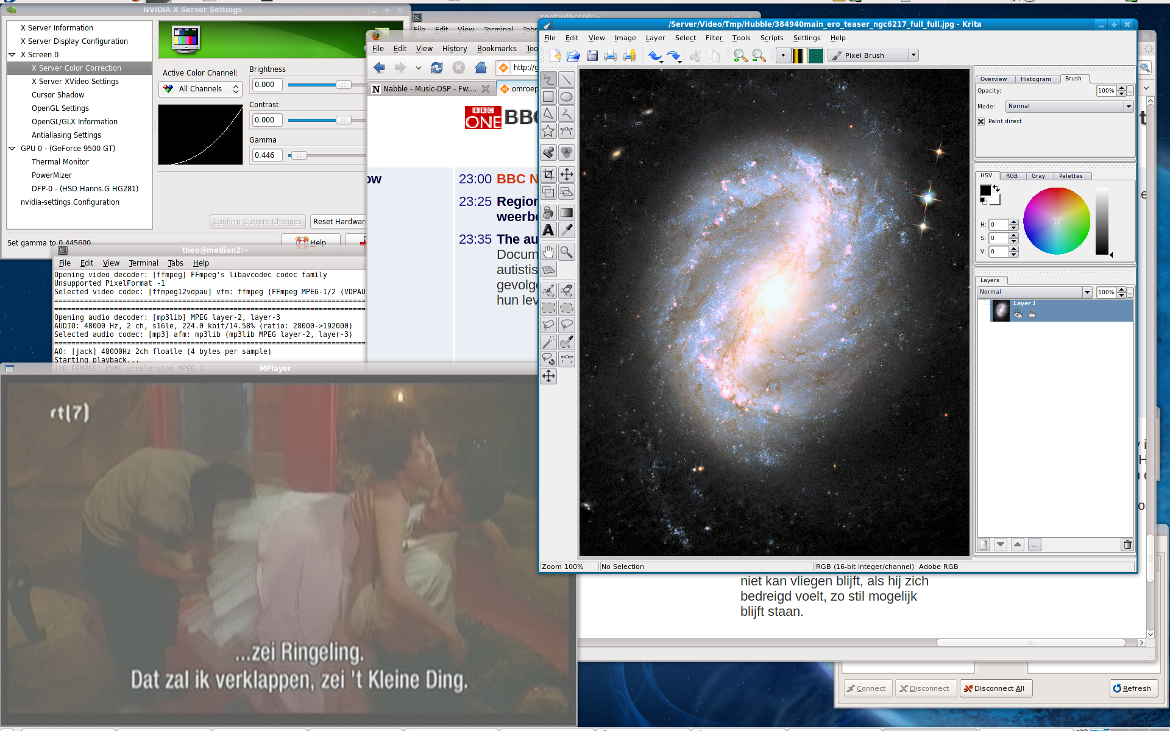Open the All Channels color channel dropdown

click(x=200, y=89)
